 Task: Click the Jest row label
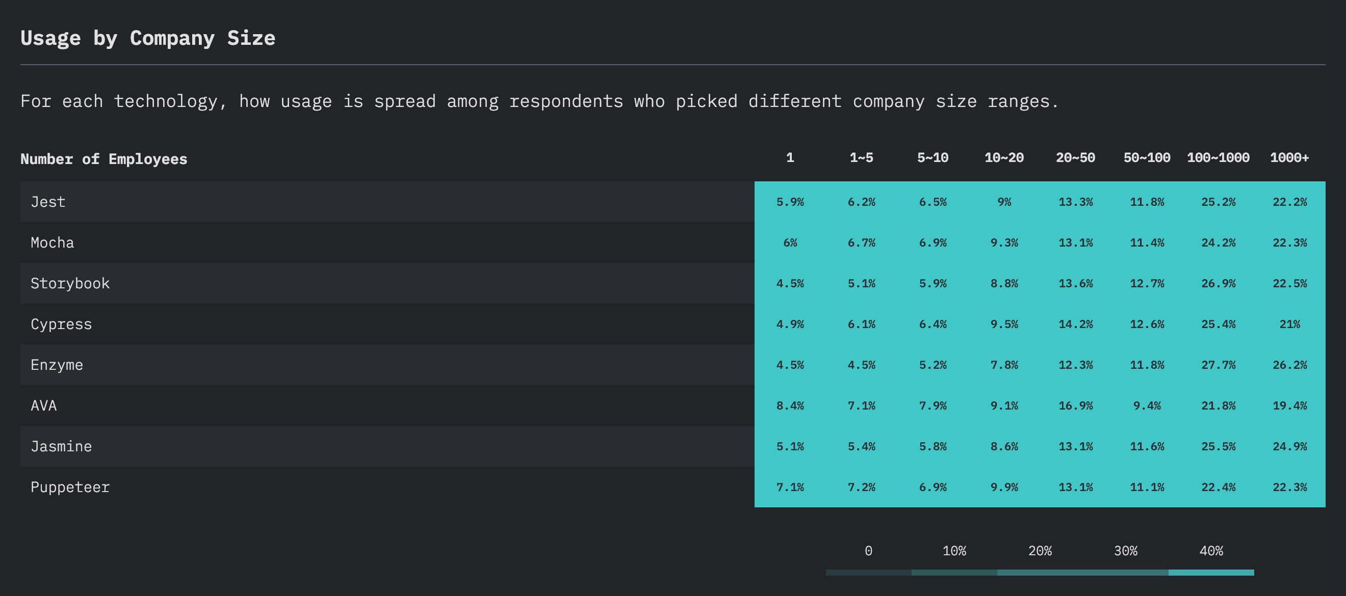(x=48, y=202)
